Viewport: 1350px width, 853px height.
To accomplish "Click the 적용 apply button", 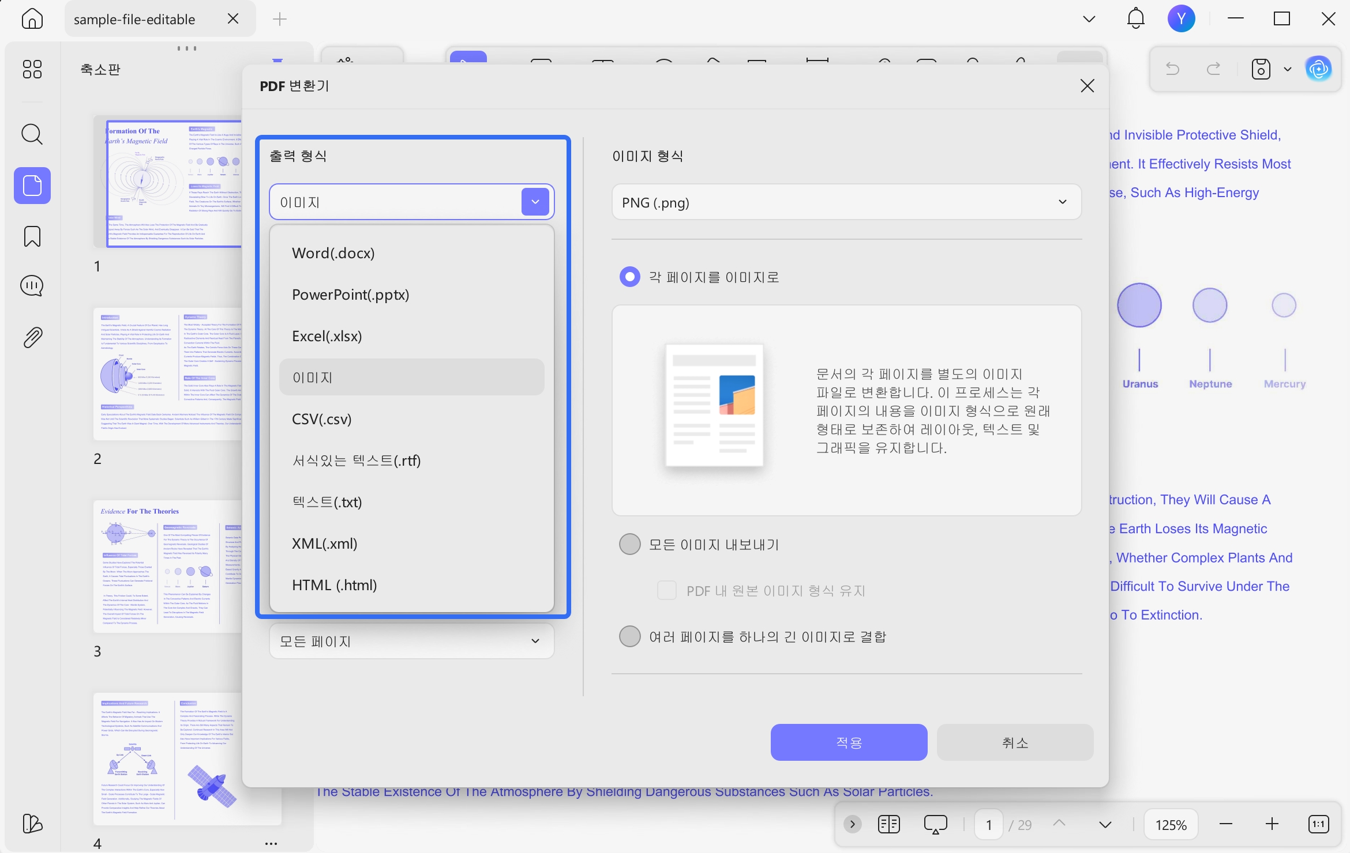I will [x=849, y=742].
